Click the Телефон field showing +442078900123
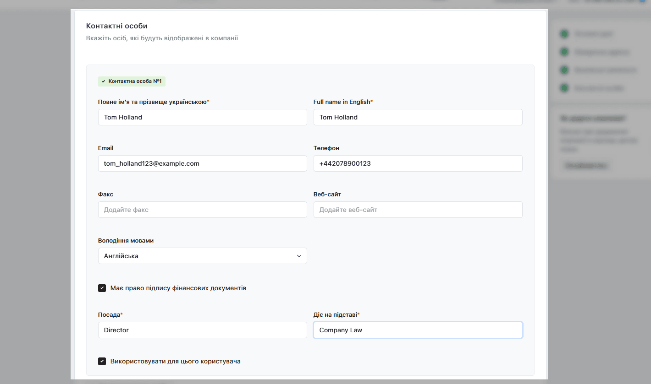The image size is (651, 384). click(x=418, y=163)
